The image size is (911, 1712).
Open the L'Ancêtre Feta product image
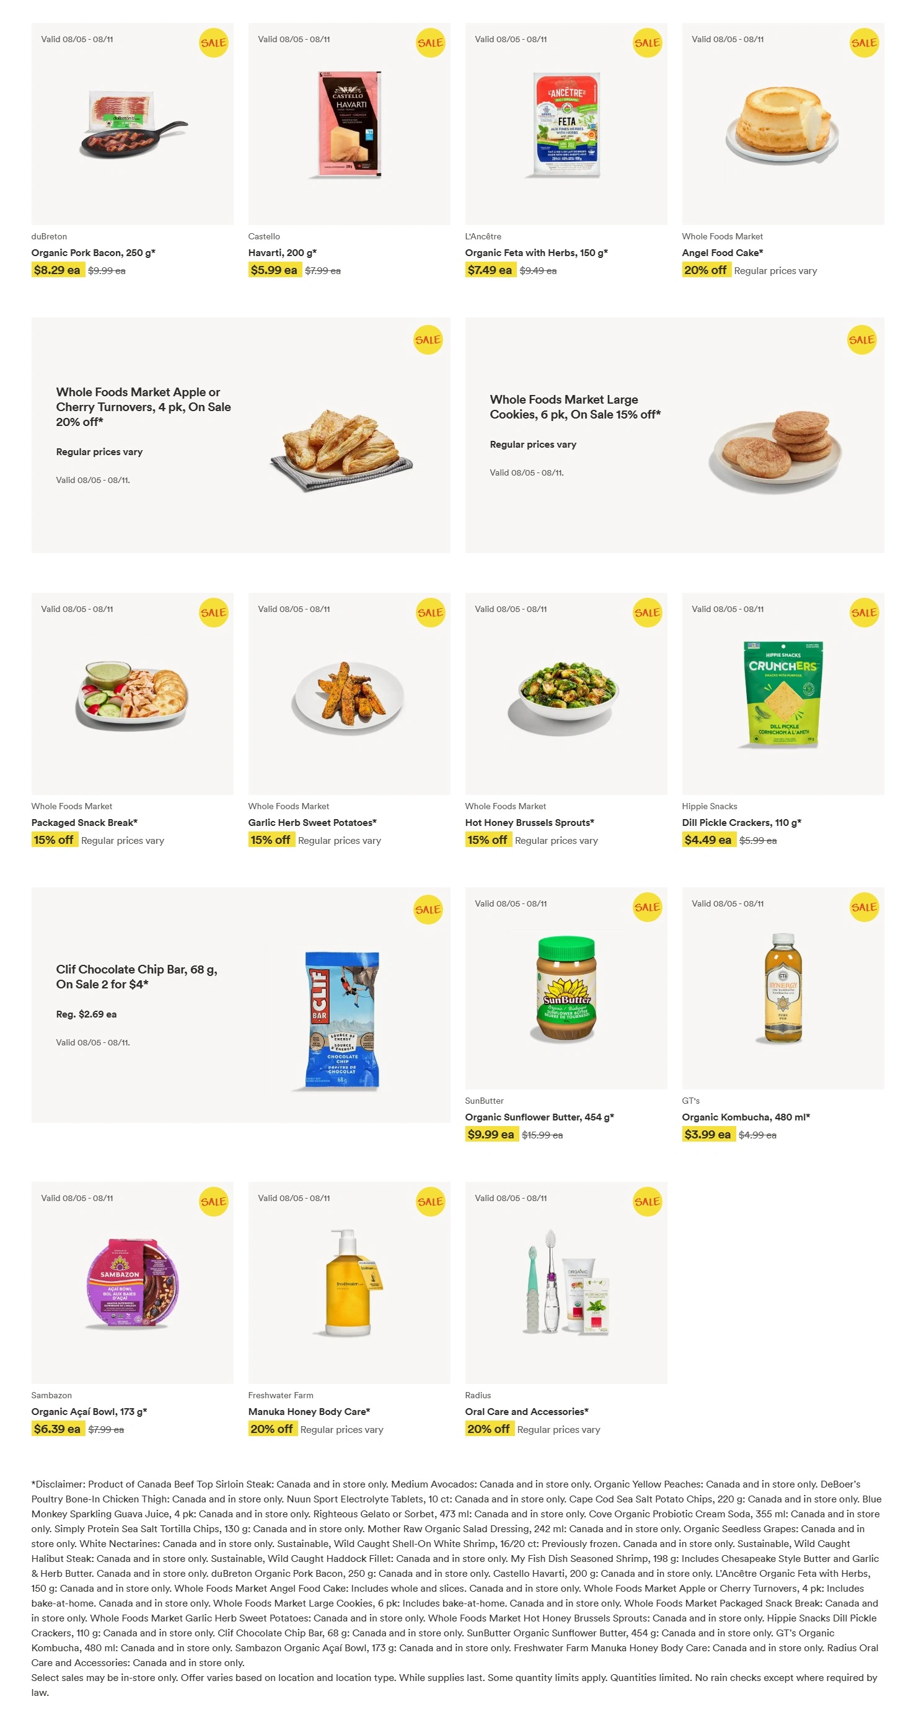coord(566,124)
